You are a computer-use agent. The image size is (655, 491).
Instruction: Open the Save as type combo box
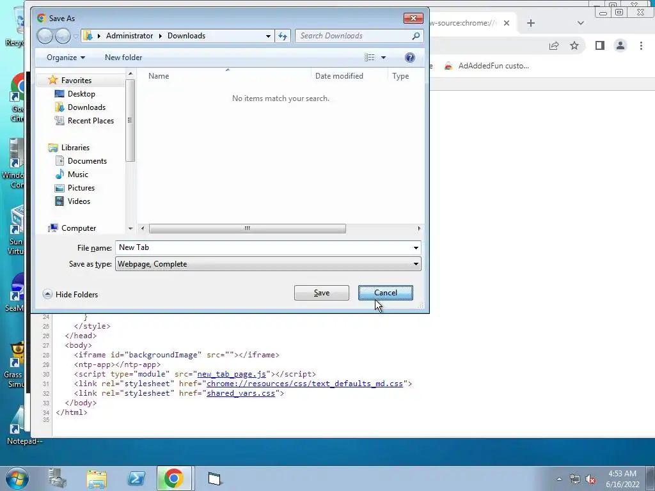tap(268, 264)
